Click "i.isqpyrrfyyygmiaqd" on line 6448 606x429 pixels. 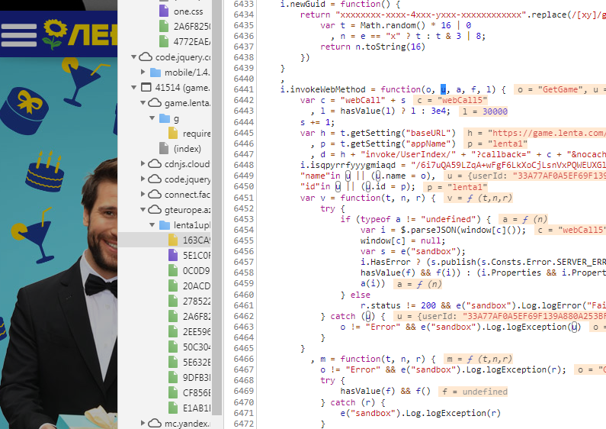point(348,165)
